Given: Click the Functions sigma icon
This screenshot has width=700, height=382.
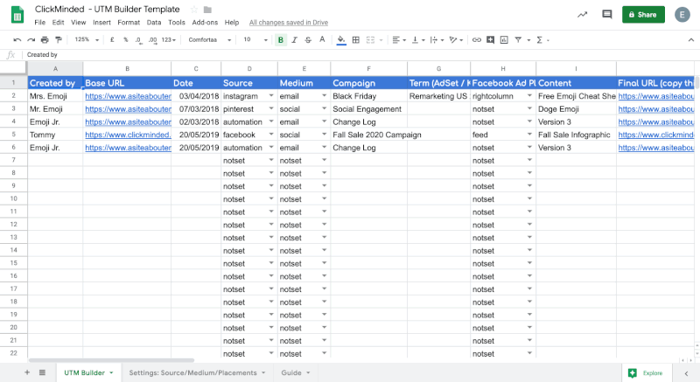Looking at the screenshot, I should [539, 39].
